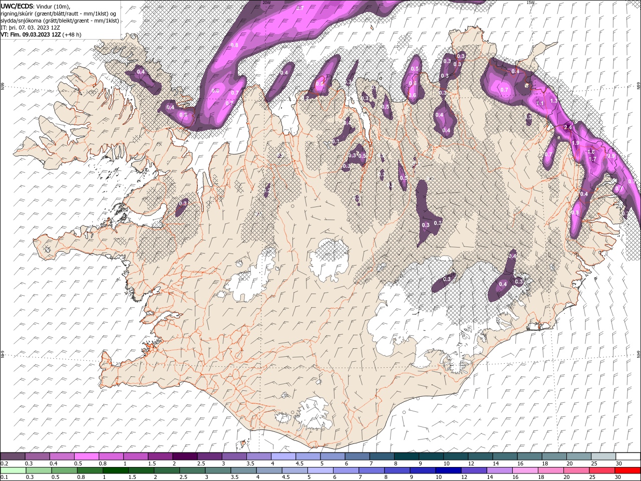Pick the darkest green rain swatch between 1 and 1.5

coord(115,470)
